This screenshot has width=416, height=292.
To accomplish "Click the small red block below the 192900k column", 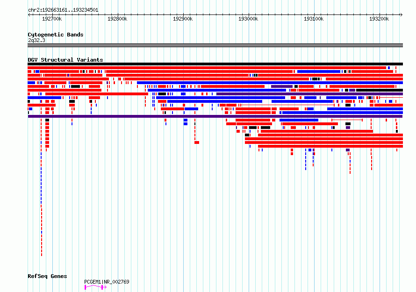I will (197, 142).
